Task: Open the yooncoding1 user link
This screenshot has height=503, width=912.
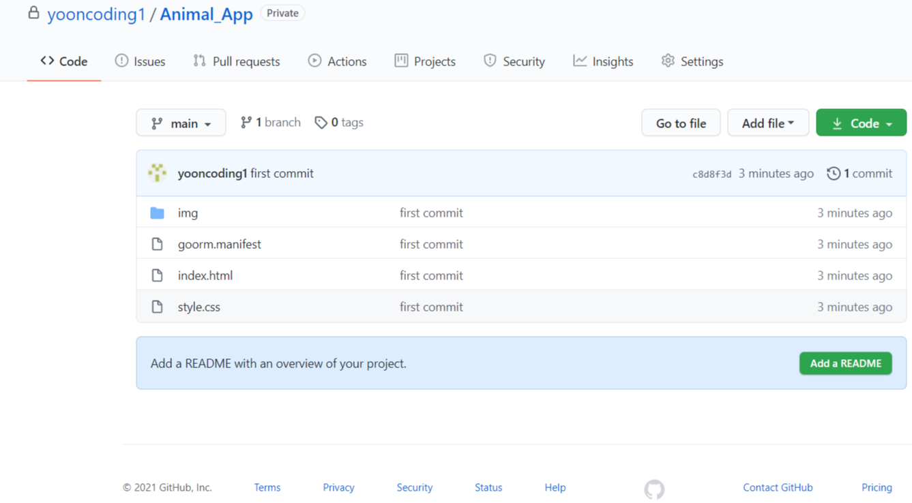Action: (x=95, y=14)
